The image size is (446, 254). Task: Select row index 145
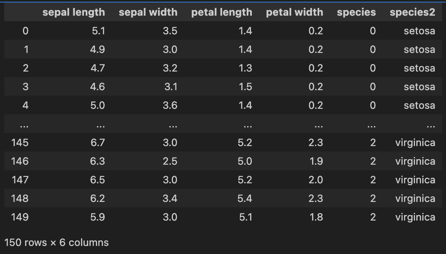[x=20, y=143]
